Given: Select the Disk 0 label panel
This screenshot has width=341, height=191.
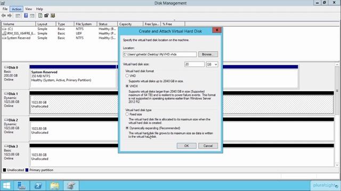Looking at the screenshot, I should (15, 76).
